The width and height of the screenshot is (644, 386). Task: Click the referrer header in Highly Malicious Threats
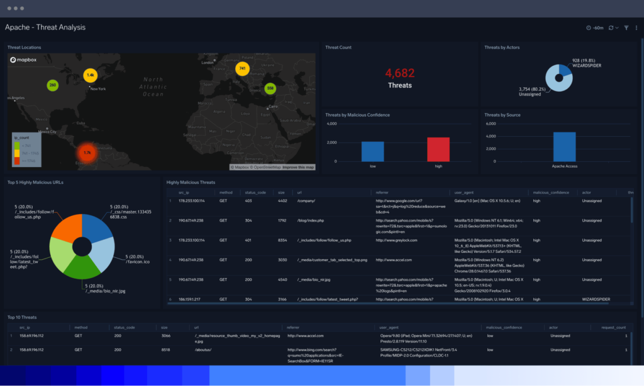click(382, 193)
